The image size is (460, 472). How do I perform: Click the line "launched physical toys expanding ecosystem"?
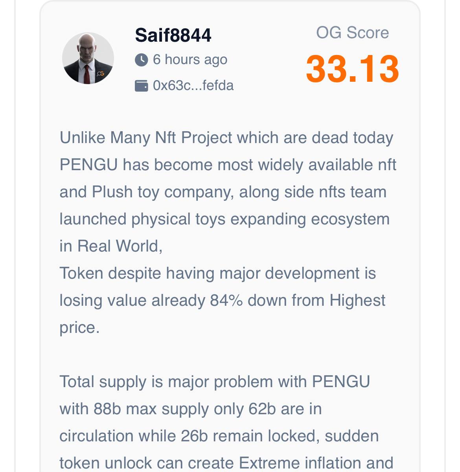(224, 219)
